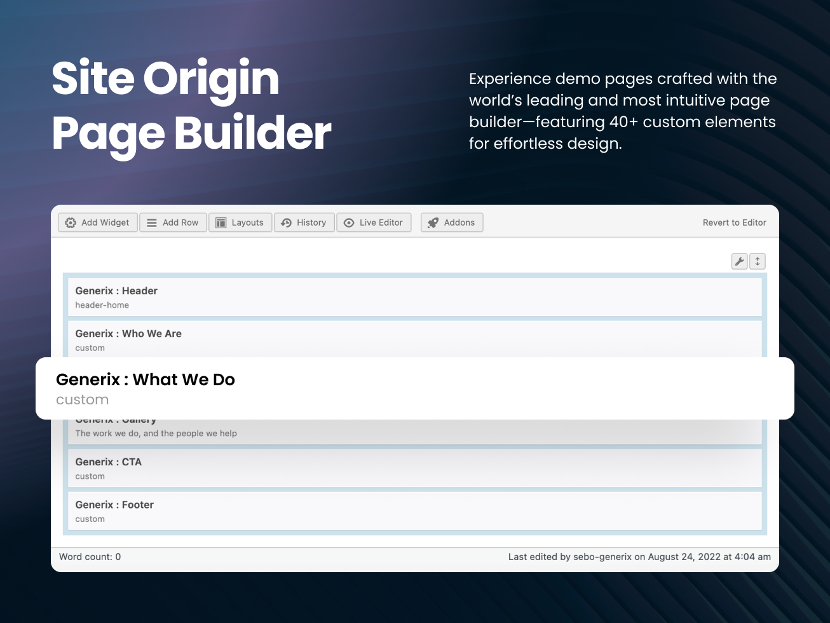Expand the Generix : Header row
This screenshot has height=623, width=830.
point(414,296)
